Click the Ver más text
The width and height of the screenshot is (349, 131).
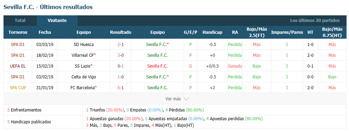click(173, 99)
